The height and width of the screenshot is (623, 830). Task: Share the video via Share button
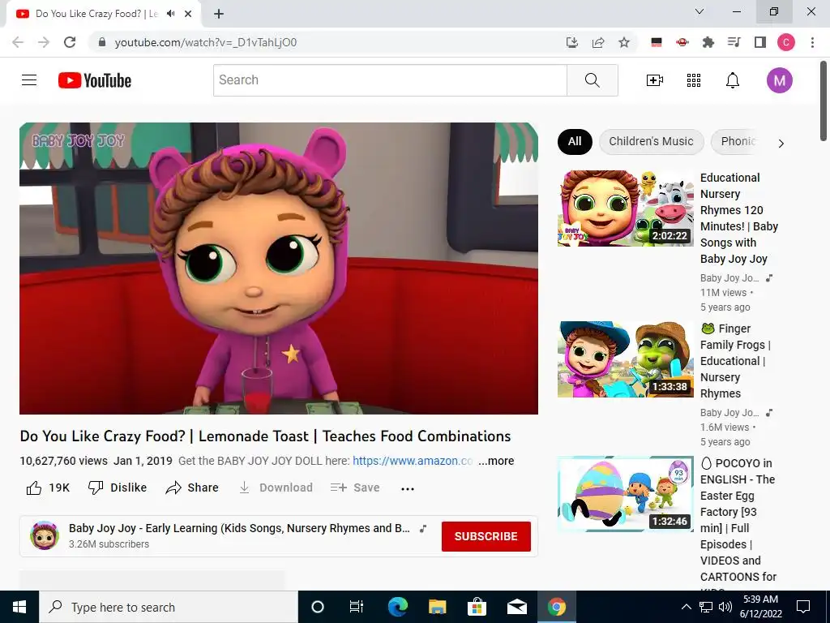click(x=192, y=488)
